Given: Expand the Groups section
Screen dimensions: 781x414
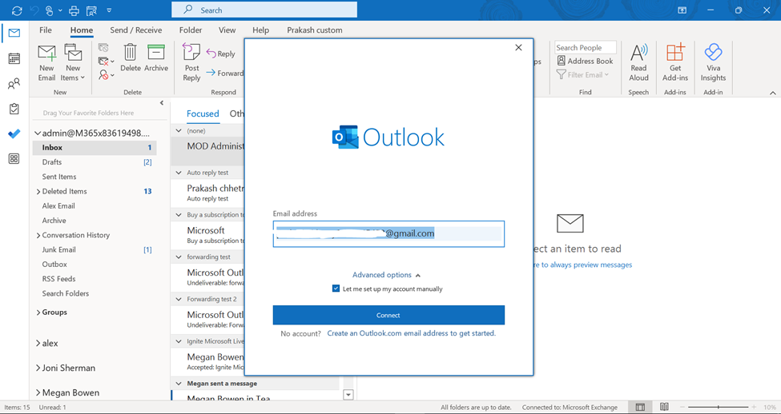Looking at the screenshot, I should (x=38, y=312).
